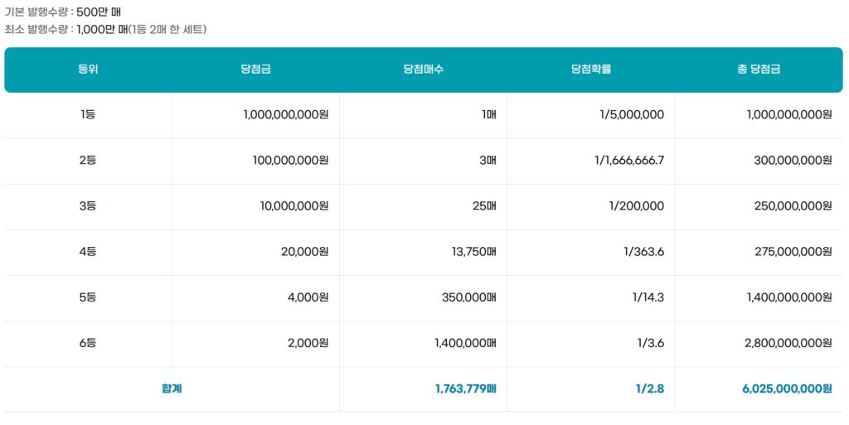The width and height of the screenshot is (849, 425).
Task: Select the 5등 total prize 1,400,000,000원
Action: click(x=788, y=297)
